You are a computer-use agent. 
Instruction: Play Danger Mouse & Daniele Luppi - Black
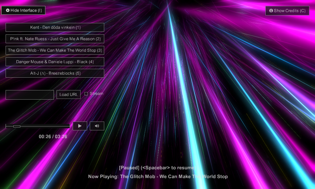(x=55, y=62)
